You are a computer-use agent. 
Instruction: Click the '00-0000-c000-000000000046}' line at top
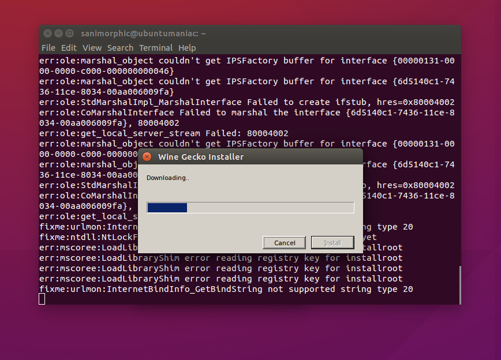(106, 71)
